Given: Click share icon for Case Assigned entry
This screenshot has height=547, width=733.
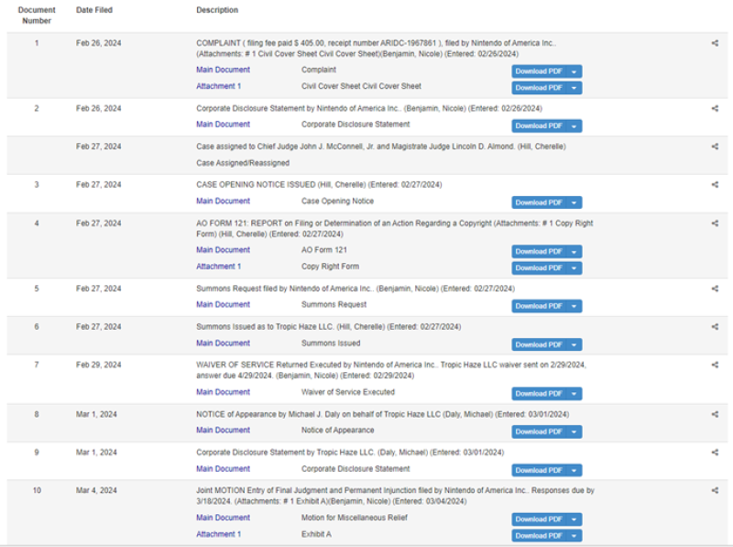Looking at the screenshot, I should coord(715,147).
